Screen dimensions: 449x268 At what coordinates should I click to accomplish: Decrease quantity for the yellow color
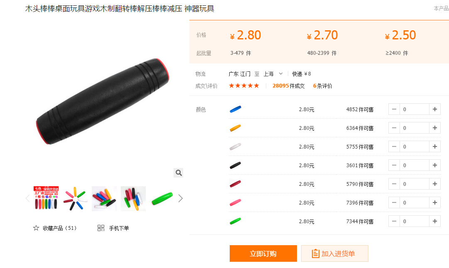(394, 128)
